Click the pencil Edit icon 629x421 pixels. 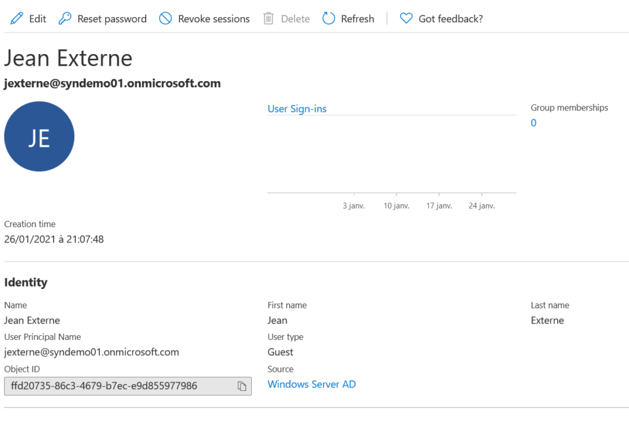(x=17, y=18)
